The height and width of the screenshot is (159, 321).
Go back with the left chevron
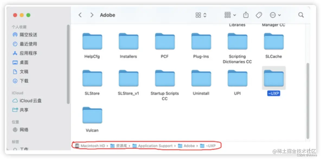(x=80, y=15)
